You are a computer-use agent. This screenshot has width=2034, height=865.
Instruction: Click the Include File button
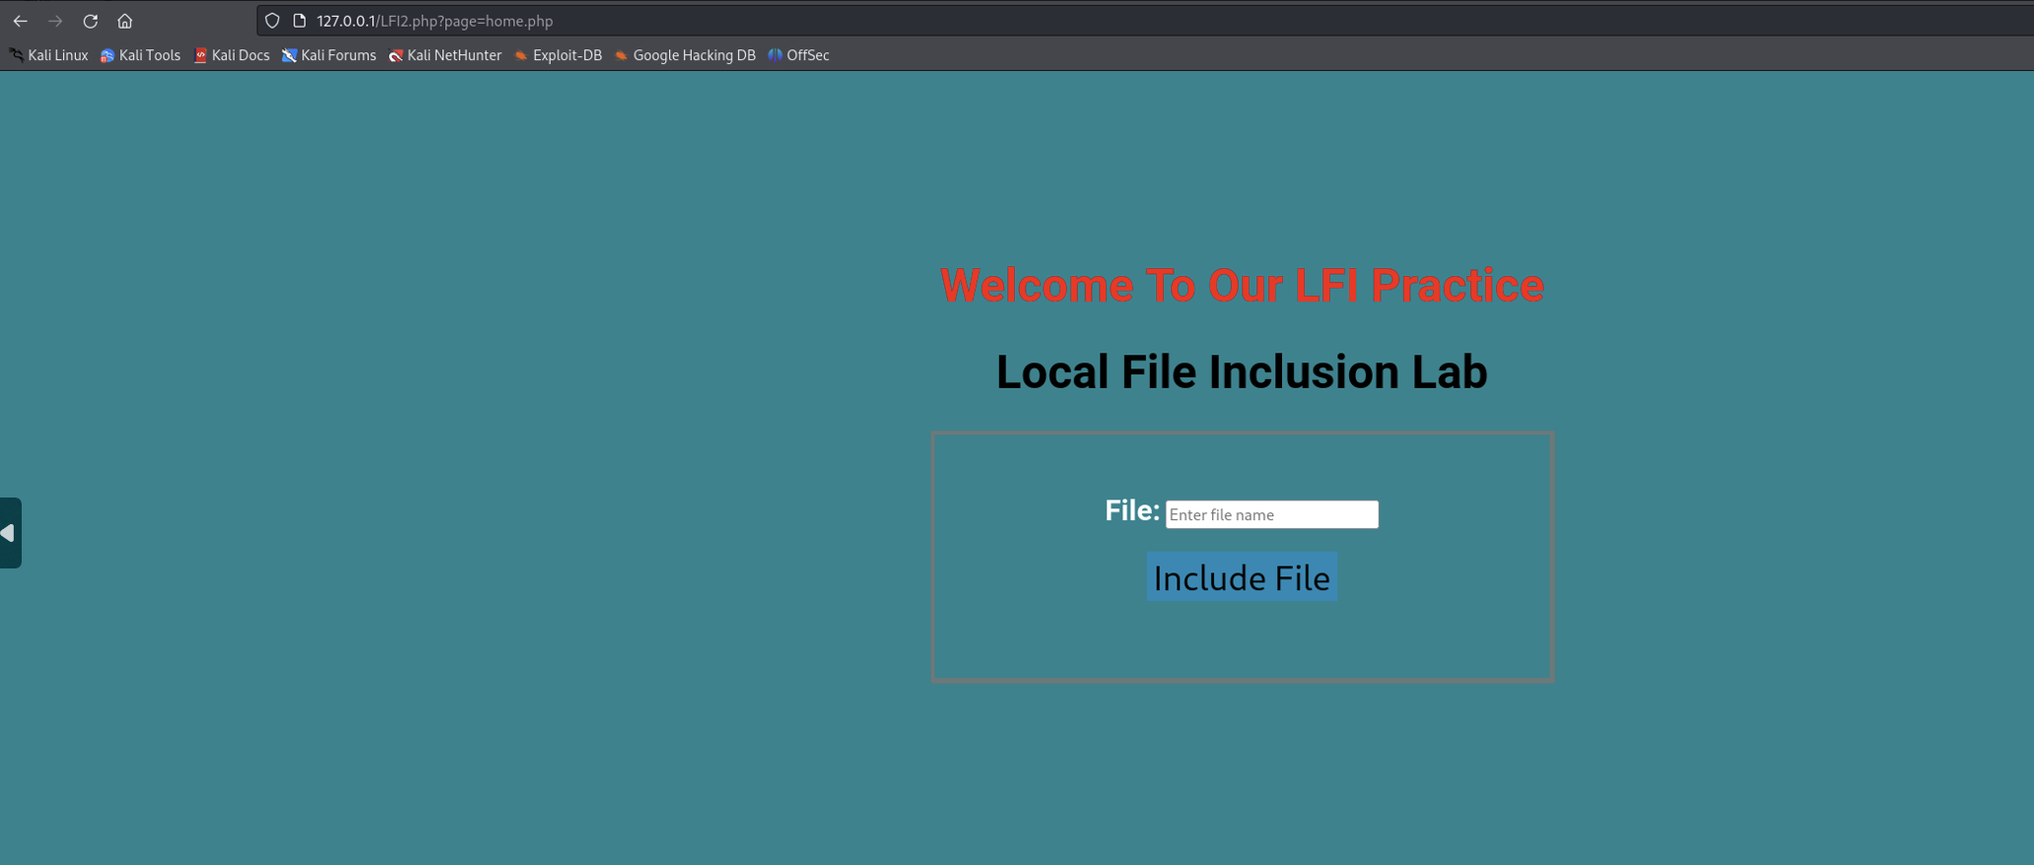pyautogui.click(x=1242, y=577)
